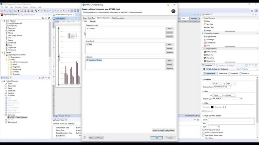Click the globe icon in dialog header
The width and height of the screenshot is (259, 145).
pos(173,11)
